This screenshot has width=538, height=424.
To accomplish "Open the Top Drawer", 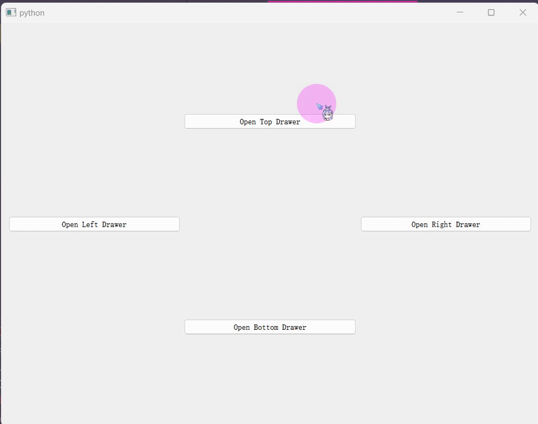I will click(270, 122).
